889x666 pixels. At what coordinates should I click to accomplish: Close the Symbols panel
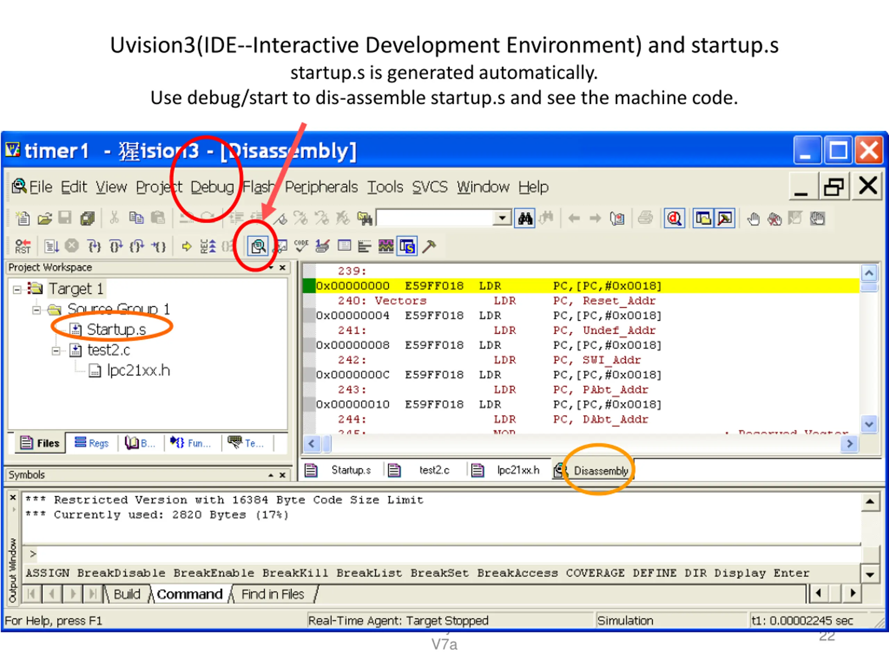pos(283,475)
